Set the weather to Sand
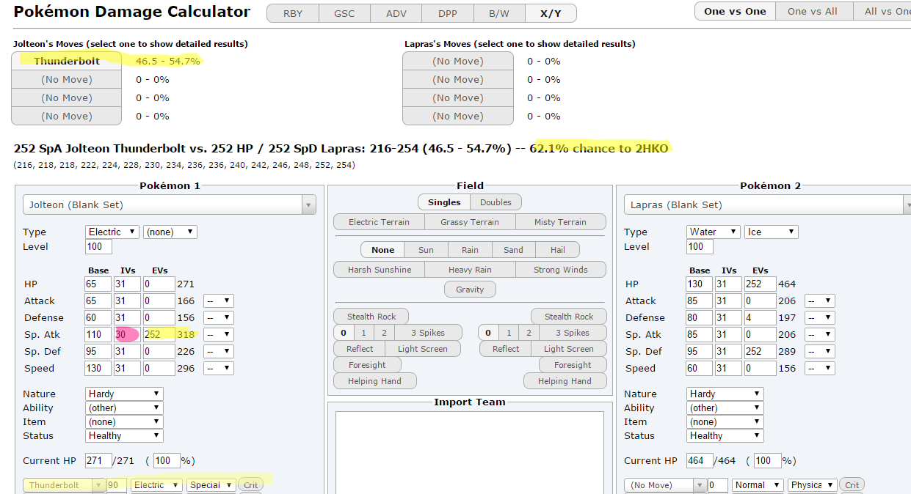Viewport: 911px width, 494px height. [513, 249]
